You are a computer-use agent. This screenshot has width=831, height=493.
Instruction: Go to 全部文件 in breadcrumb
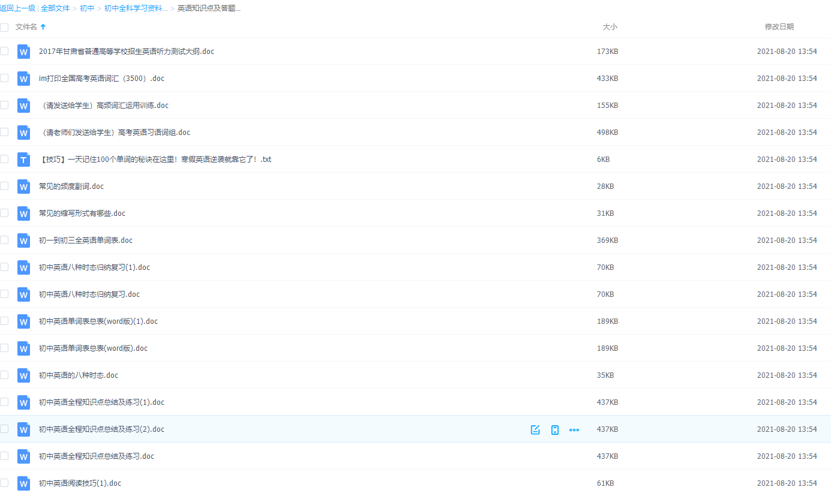[x=56, y=8]
